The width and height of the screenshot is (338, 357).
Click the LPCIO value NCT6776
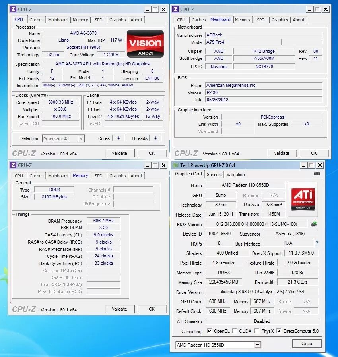(264, 67)
